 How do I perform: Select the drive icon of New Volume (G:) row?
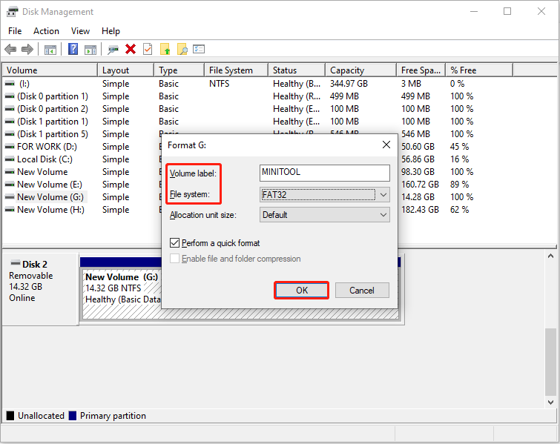(10, 197)
